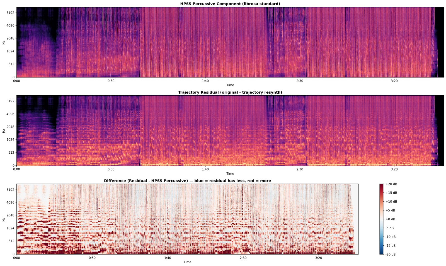
Task: Click the Trajectory Residual spectrogram image
Action: tap(230, 130)
